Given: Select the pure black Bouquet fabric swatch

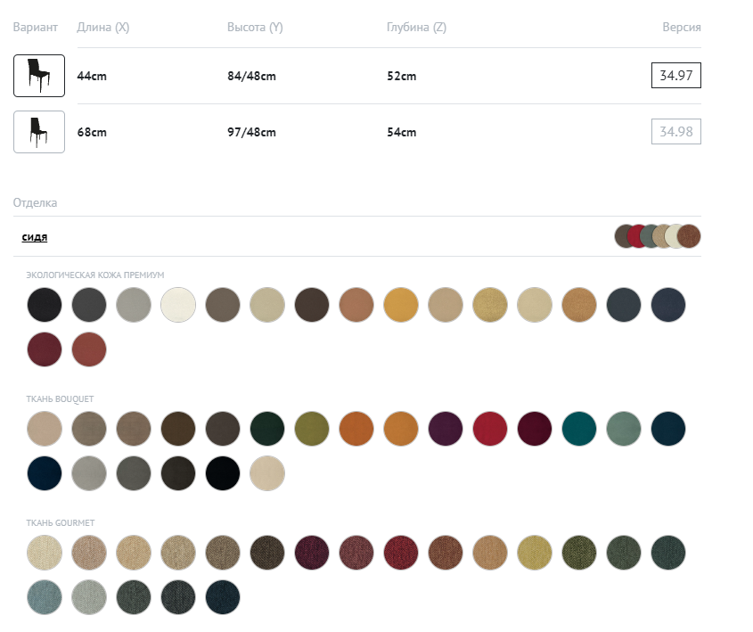Looking at the screenshot, I should (x=223, y=473).
